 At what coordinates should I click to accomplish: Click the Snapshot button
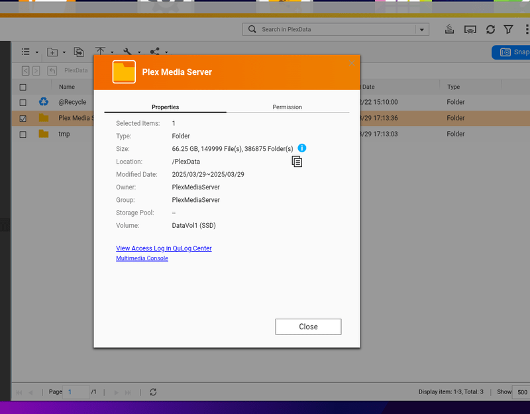click(x=511, y=52)
